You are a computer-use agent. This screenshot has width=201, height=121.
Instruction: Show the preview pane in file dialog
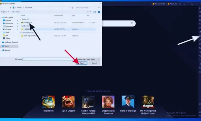tap(94, 12)
